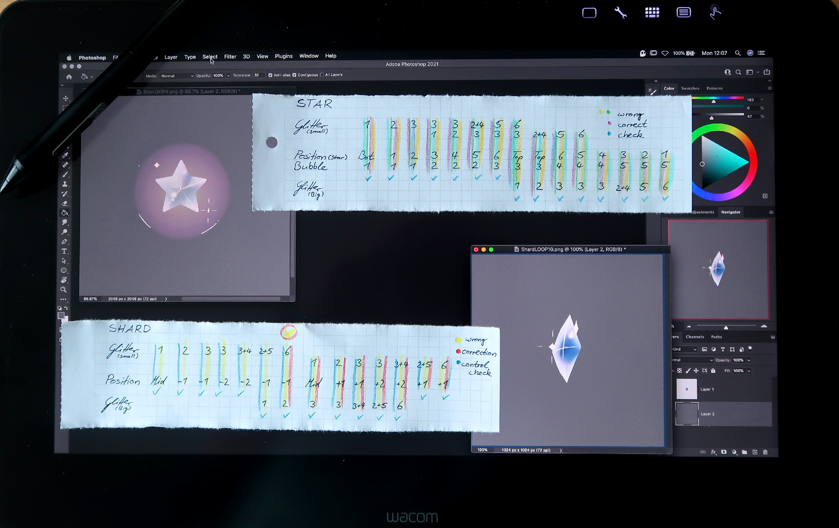The image size is (839, 528).
Task: Click the Add layer style fx icon
Action: (x=714, y=452)
